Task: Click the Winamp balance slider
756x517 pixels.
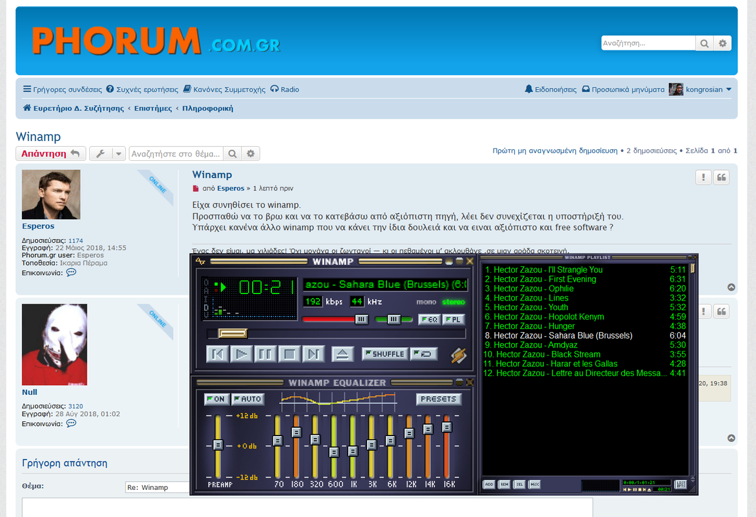Action: coord(394,319)
